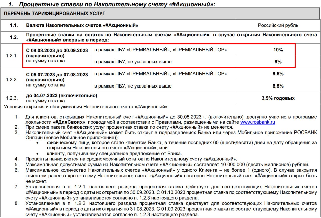Click the bullet "клиенту, получившему специальное предложение от Банка"

coord(114,153)
